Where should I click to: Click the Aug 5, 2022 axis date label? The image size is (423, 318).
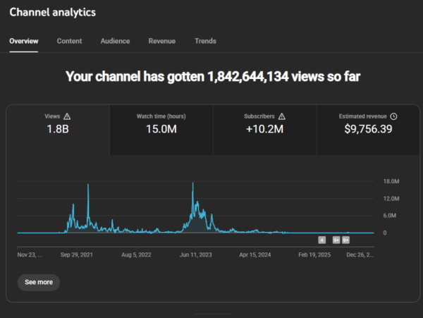pos(135,255)
